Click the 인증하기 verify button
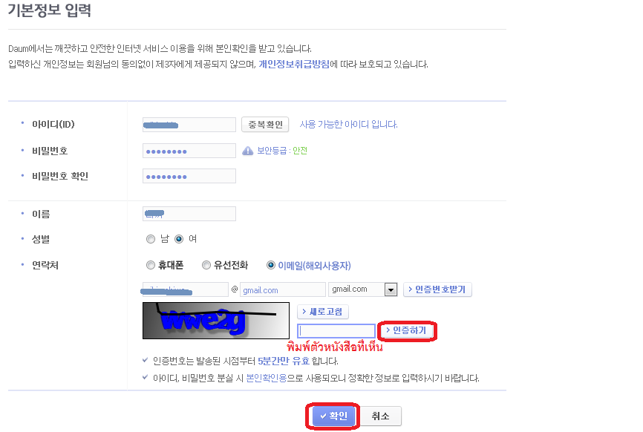This screenshot has height=432, width=643. click(x=407, y=330)
